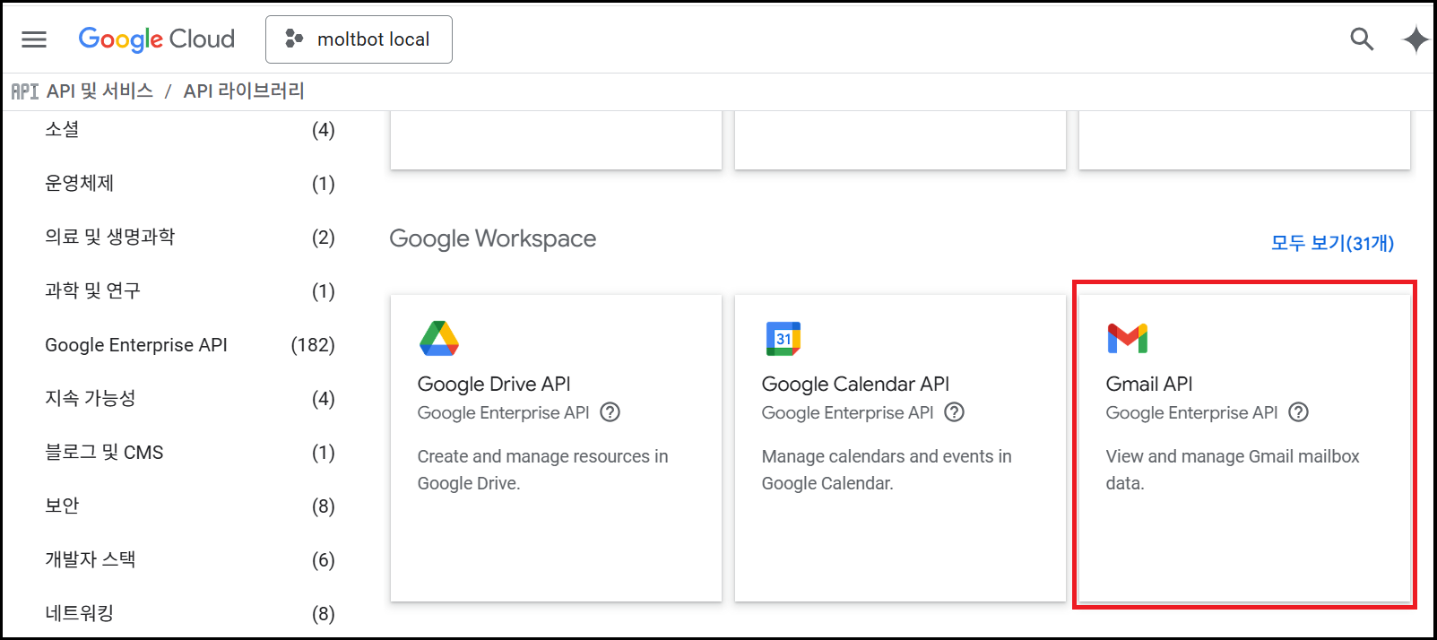Click Gmail card 'Google Enterprise API' subtitle
Image resolution: width=1437 pixels, height=640 pixels.
click(1191, 412)
